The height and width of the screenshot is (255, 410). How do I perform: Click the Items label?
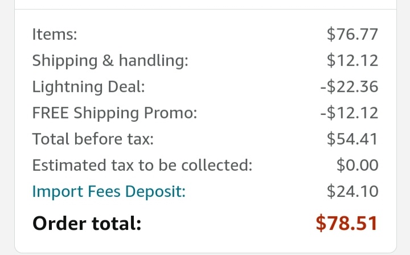(55, 35)
